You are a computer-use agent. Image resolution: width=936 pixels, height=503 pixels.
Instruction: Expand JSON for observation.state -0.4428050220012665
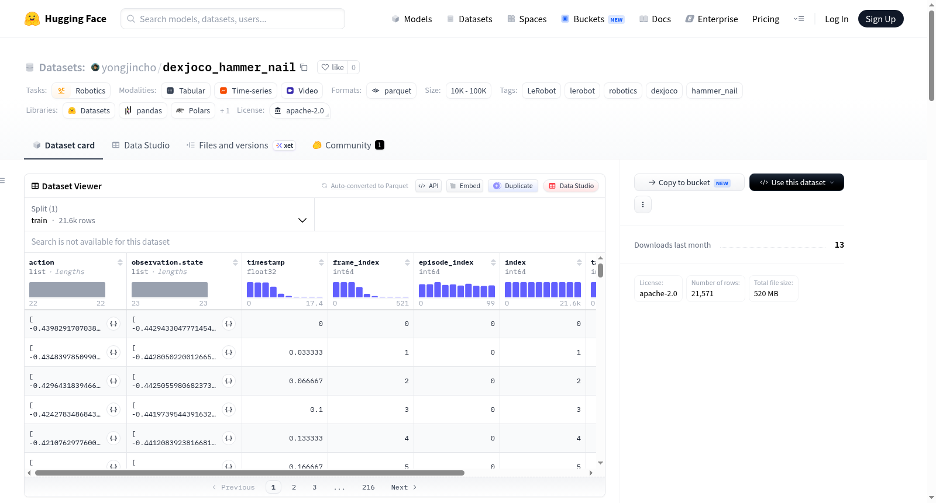tap(229, 352)
